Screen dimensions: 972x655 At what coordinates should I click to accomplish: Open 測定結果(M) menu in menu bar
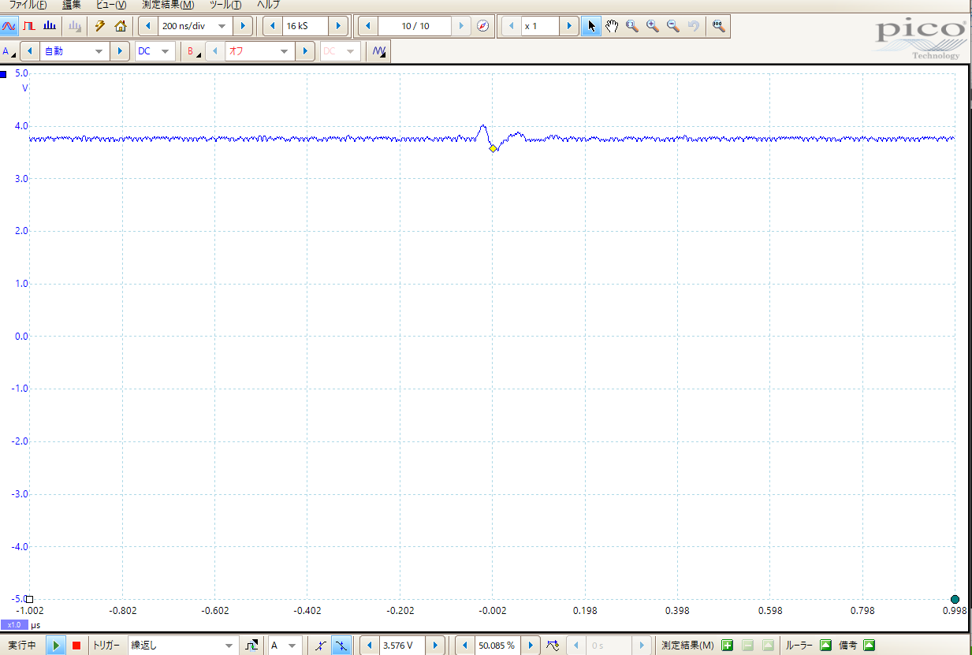[x=168, y=4]
